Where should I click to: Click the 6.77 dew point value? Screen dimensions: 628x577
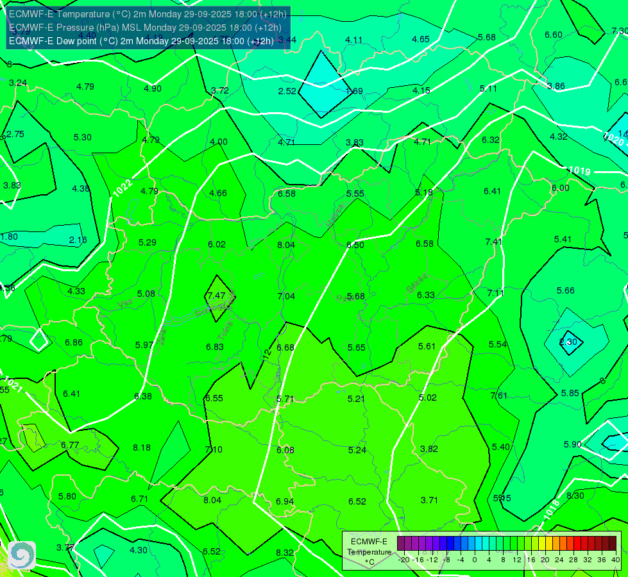[70, 445]
